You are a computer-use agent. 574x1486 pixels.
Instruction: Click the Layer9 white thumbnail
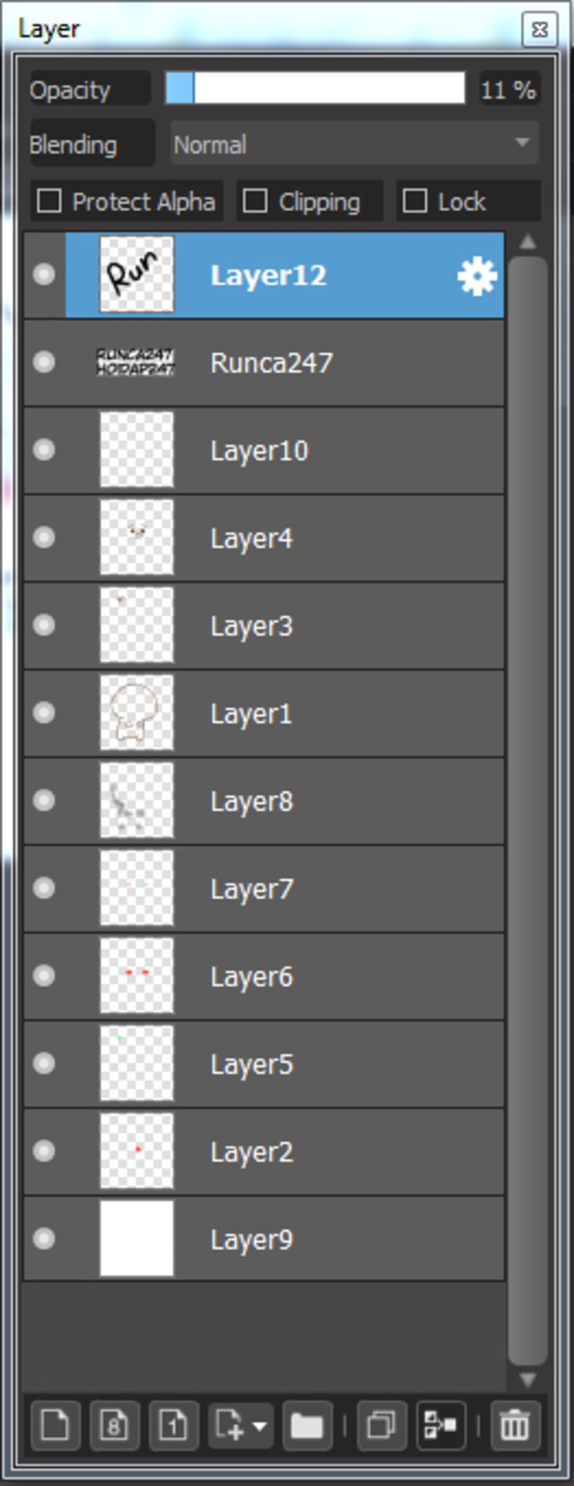click(x=137, y=1238)
